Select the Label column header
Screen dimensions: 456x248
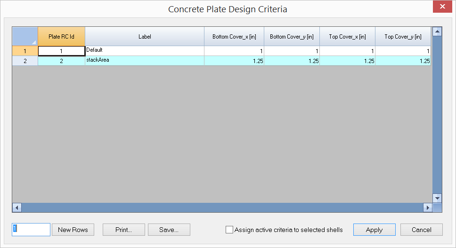[145, 36]
